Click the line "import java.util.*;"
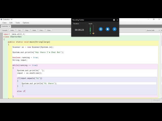The height and width of the screenshot is (121, 162). tap(14, 34)
